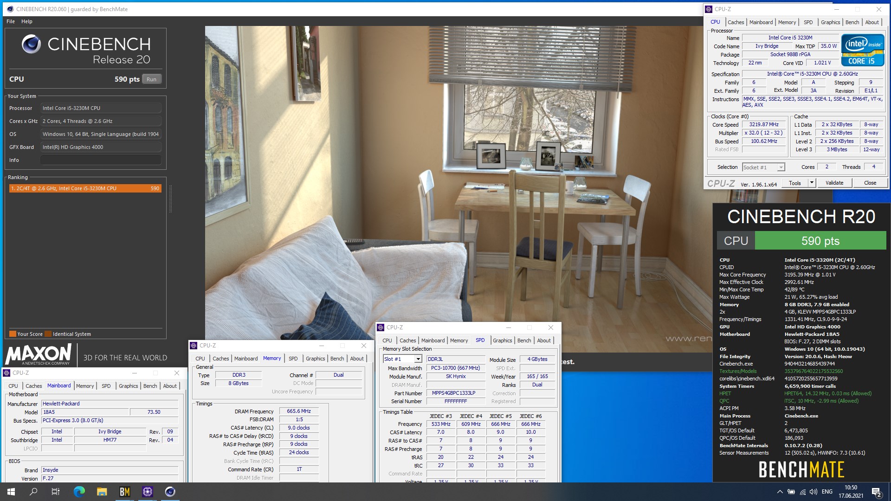
Task: Open Mainboard tab in top-right CPU-Z
Action: point(761,22)
